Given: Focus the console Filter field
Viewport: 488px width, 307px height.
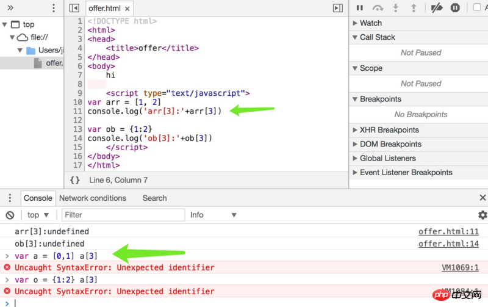Looking at the screenshot, I should click(123, 215).
